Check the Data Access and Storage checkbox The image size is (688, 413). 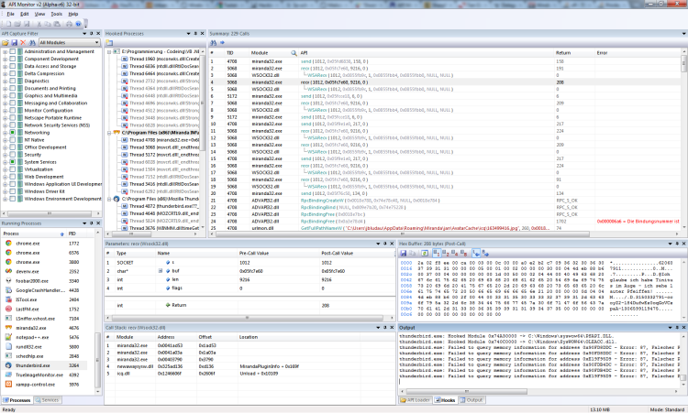click(x=12, y=66)
